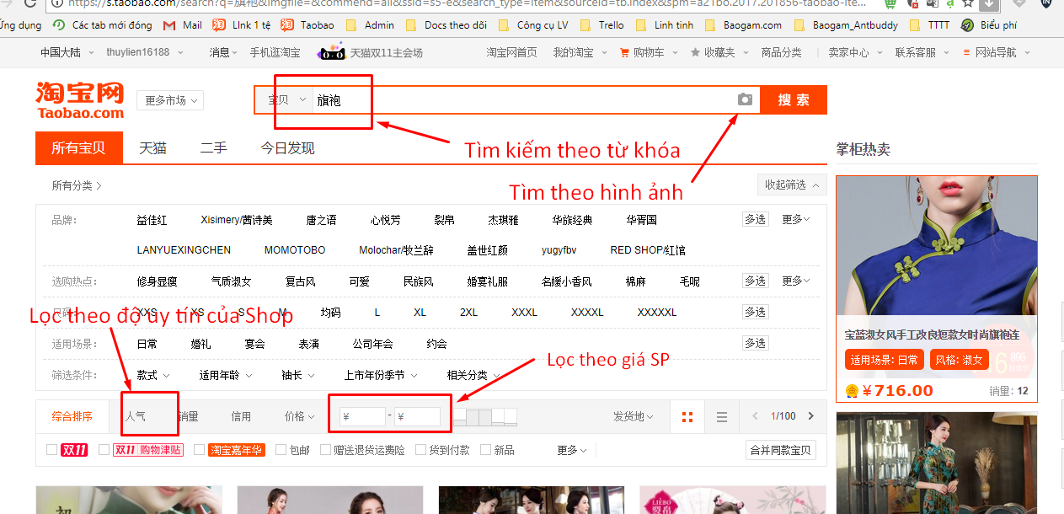Open the 发货地 location dropdown
1064x514 pixels.
pos(634,416)
